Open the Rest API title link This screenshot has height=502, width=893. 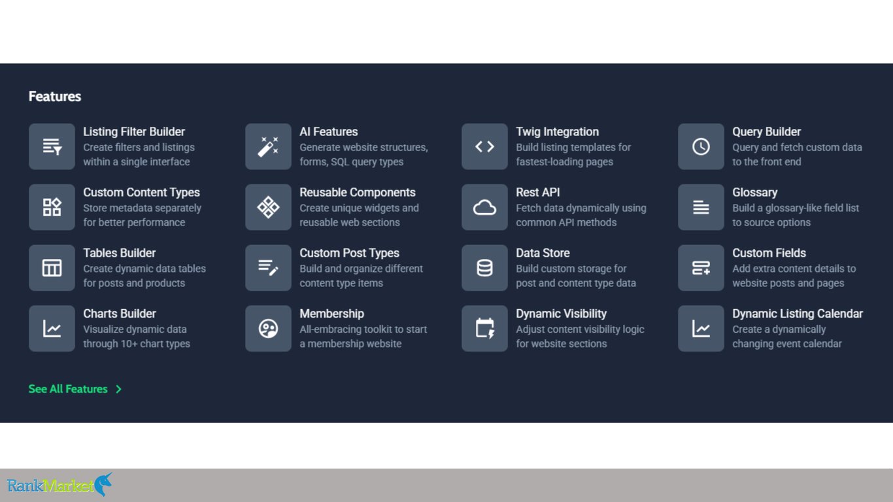tap(538, 192)
